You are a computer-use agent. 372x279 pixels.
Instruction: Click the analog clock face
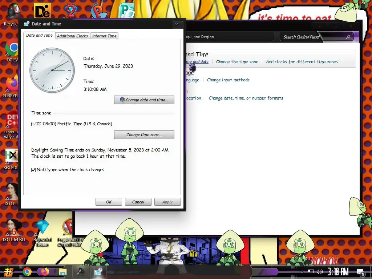pyautogui.click(x=52, y=70)
